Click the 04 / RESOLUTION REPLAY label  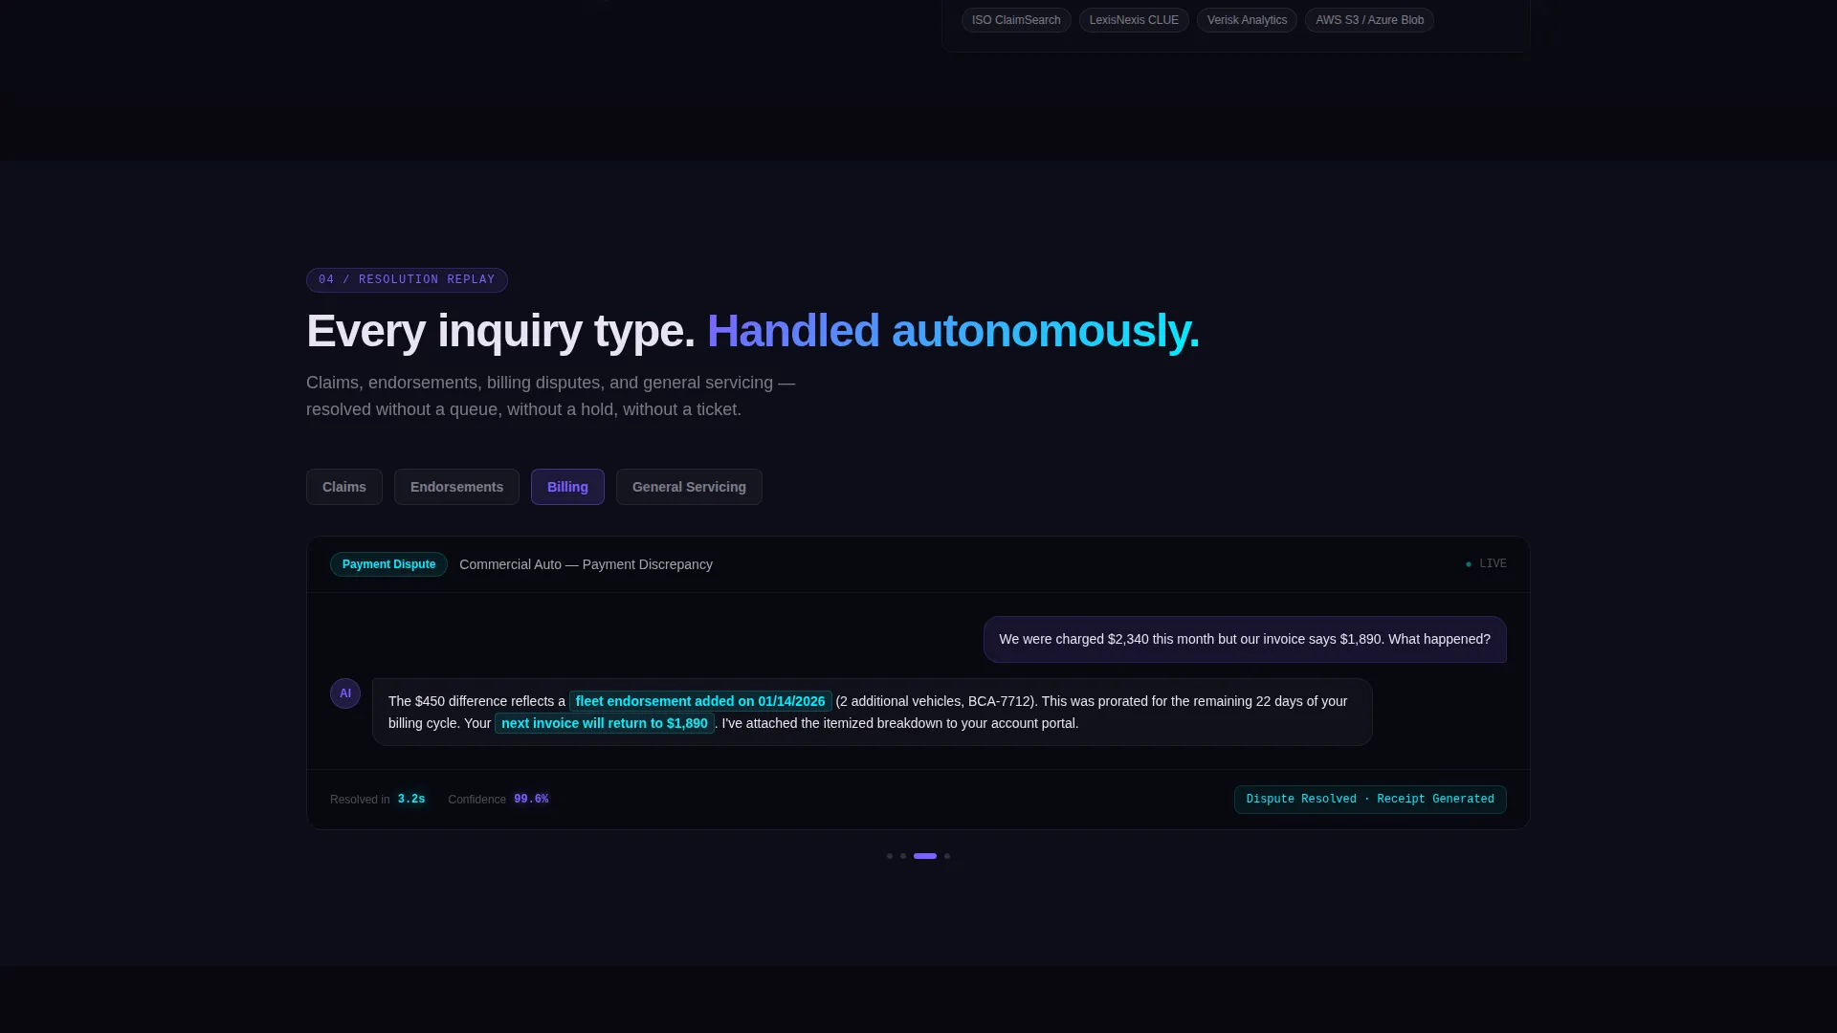407,280
